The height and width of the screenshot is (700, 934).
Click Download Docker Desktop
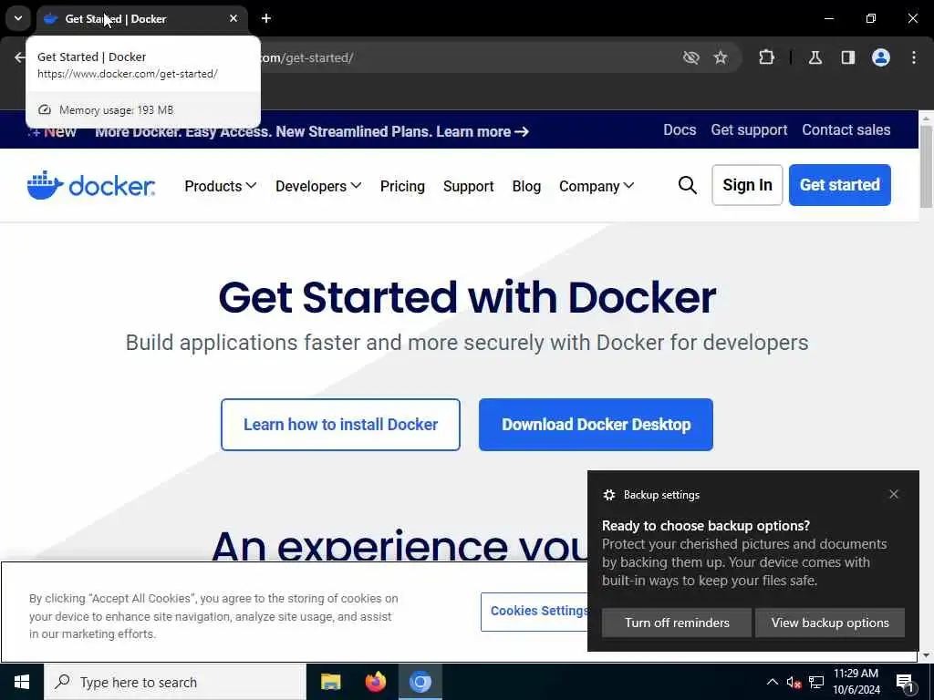tap(596, 425)
